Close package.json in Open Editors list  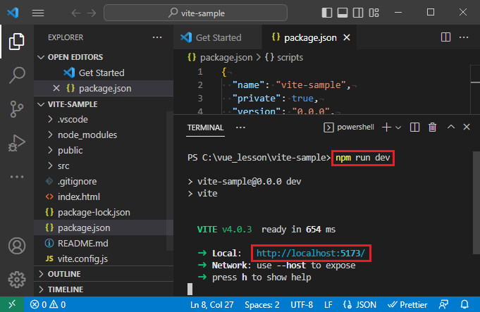point(56,89)
